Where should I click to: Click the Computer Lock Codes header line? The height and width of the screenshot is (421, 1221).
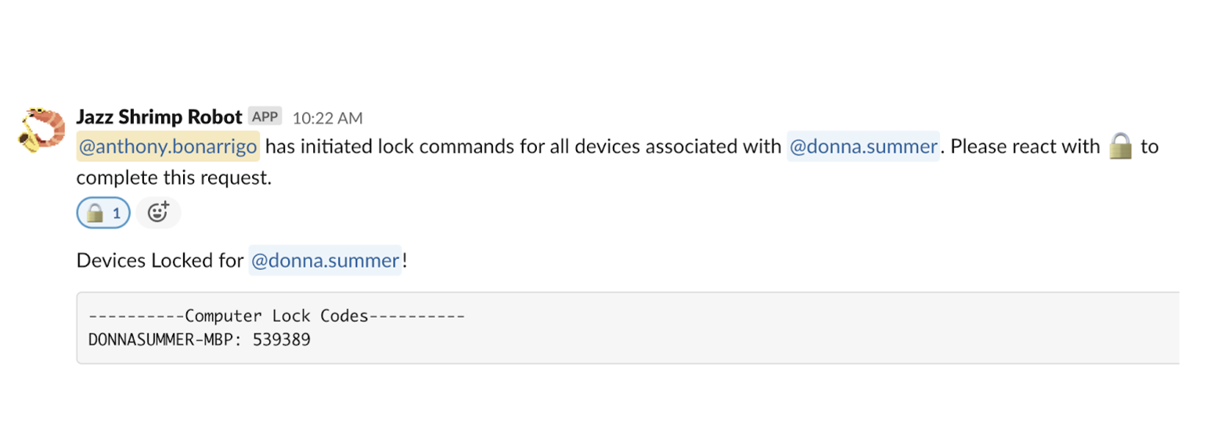(x=276, y=316)
